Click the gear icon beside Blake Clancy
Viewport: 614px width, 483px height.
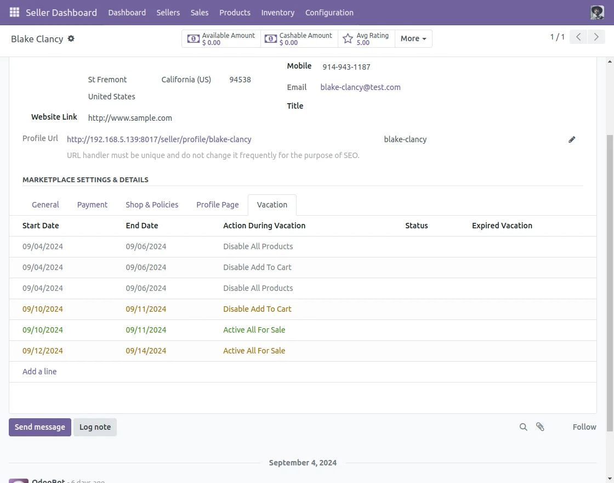[71, 38]
